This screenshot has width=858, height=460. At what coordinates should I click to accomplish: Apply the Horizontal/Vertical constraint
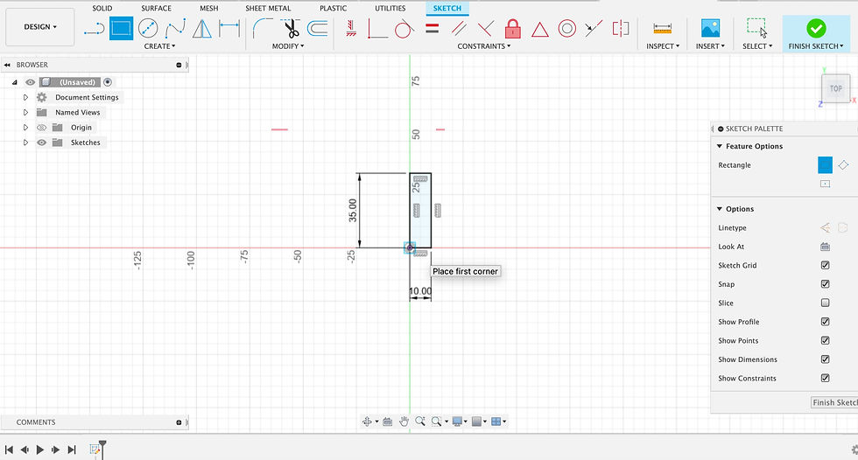click(x=351, y=28)
